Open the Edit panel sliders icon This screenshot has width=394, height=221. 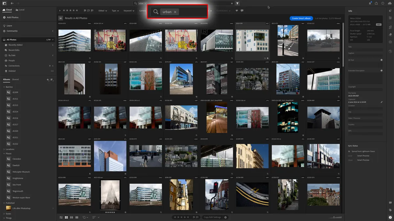390,18
